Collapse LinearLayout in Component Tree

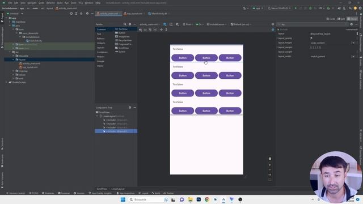(97, 116)
